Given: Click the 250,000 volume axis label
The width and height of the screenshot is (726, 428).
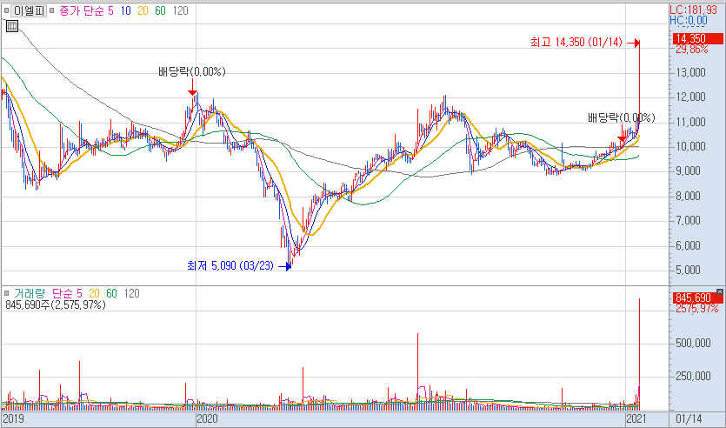Looking at the screenshot, I should tap(693, 376).
